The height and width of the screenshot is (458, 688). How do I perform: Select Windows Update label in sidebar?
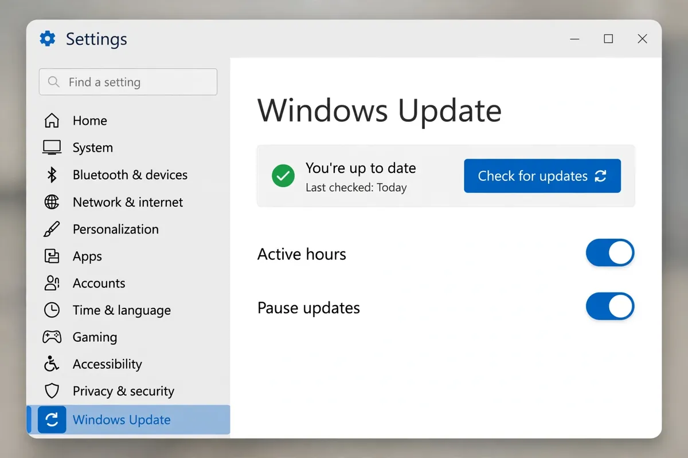(x=122, y=420)
